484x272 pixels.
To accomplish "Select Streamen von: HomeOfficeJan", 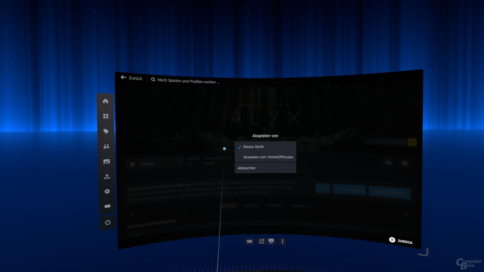I will (x=265, y=157).
